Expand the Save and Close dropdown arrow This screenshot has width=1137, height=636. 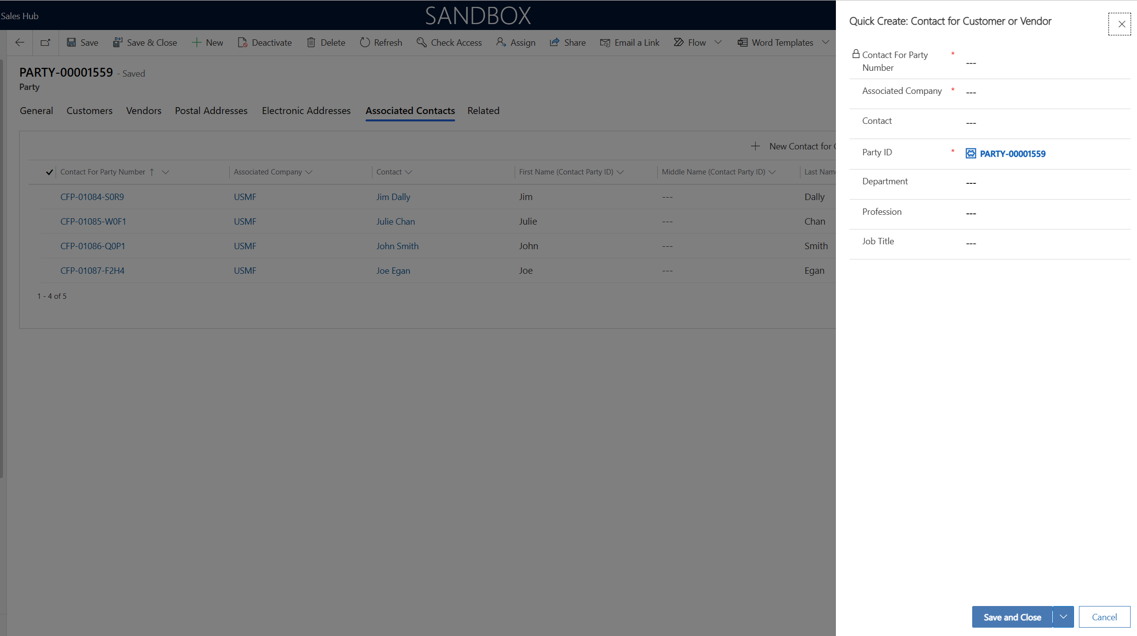coord(1064,616)
